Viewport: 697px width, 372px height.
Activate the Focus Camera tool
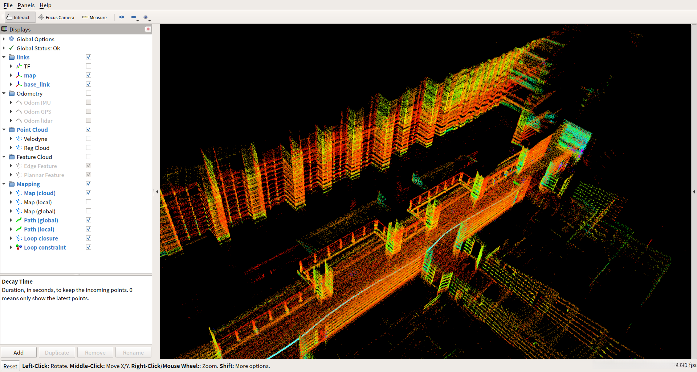pos(56,17)
